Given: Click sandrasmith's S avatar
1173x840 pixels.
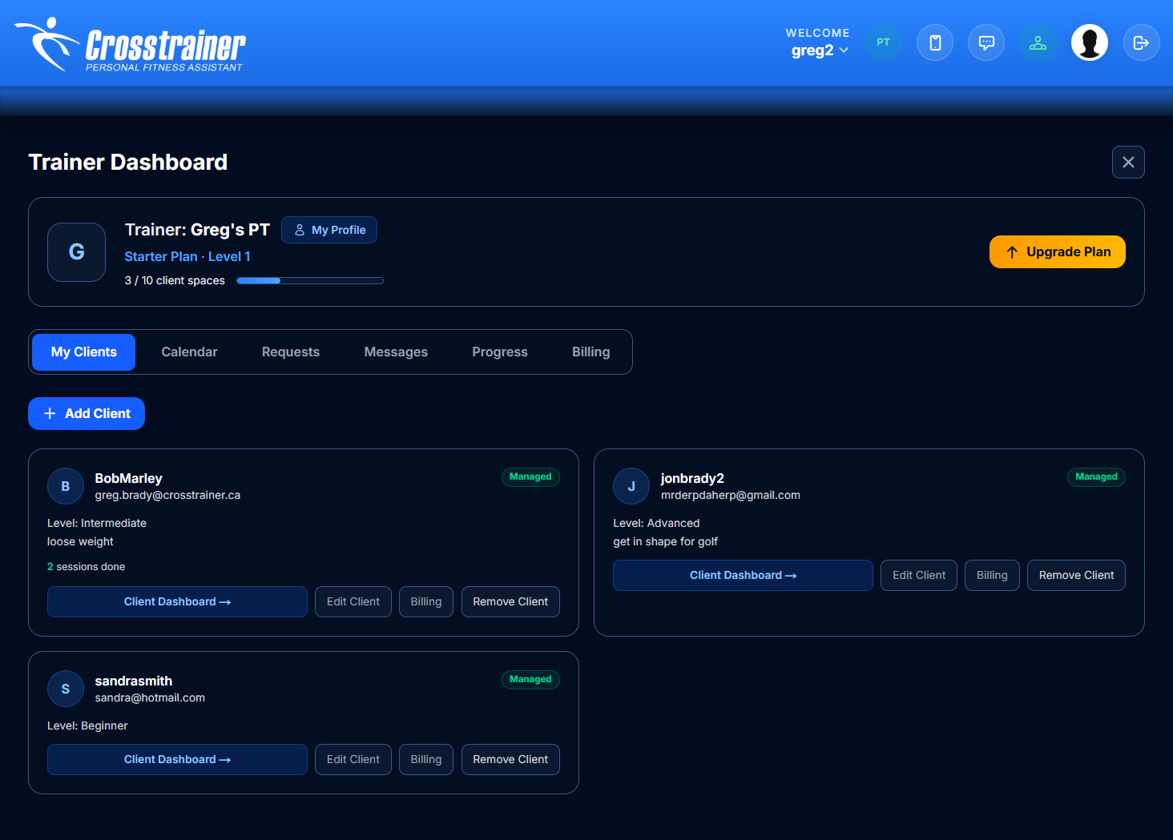Looking at the screenshot, I should coord(66,689).
